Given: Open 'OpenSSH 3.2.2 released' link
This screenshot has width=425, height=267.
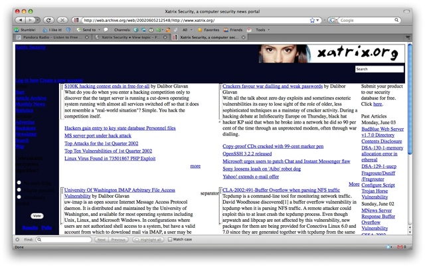Looking at the screenshot, I should 247,153.
